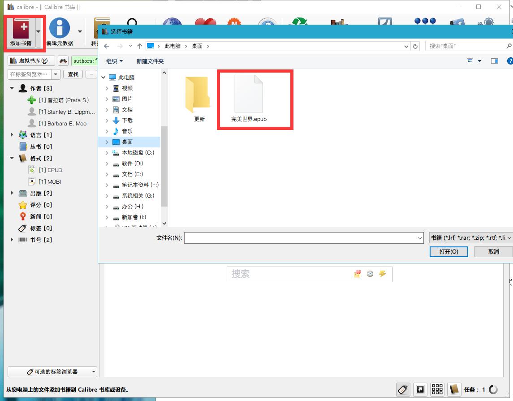Click the 查找 button

[x=73, y=74]
